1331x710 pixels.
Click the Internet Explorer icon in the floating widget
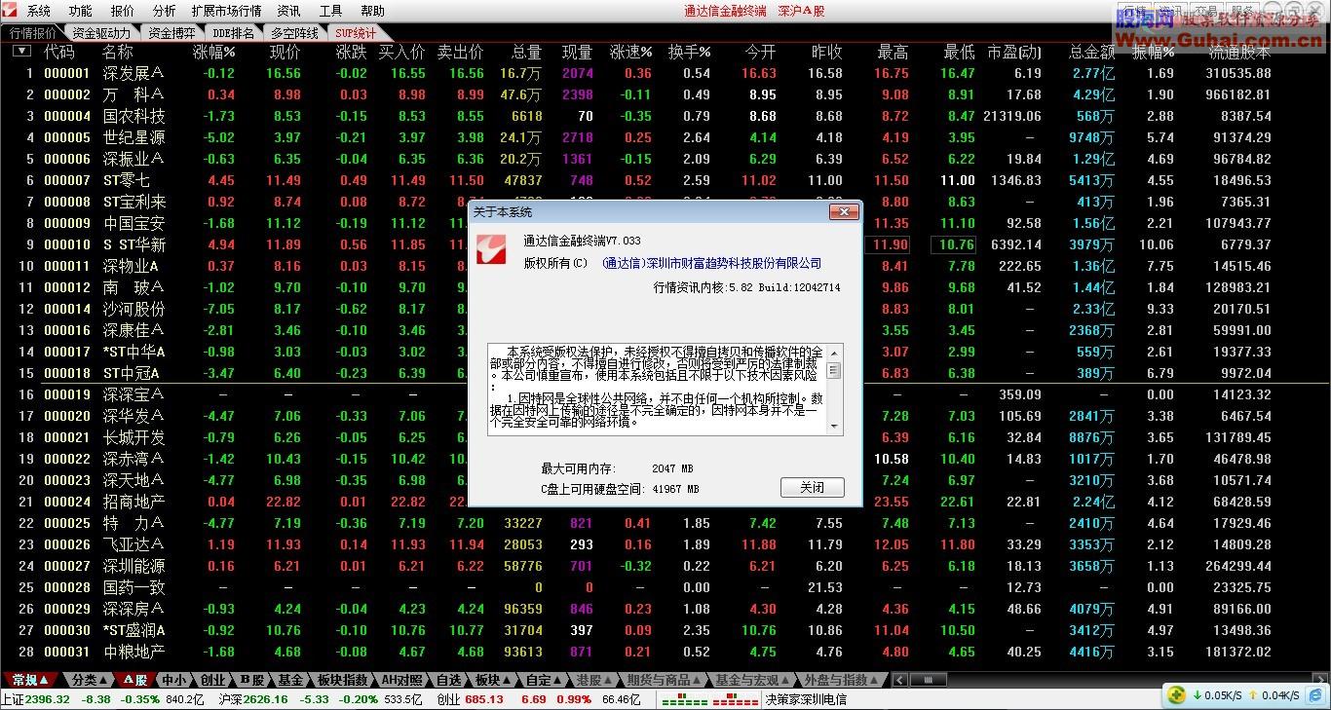click(x=1314, y=694)
